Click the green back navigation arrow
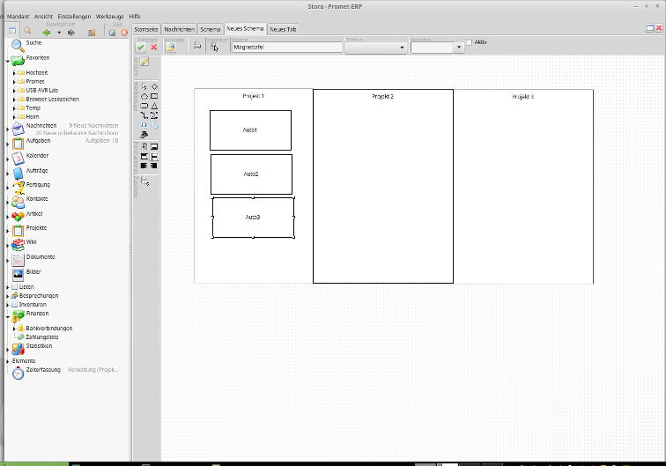The height and width of the screenshot is (466, 666). tap(47, 32)
